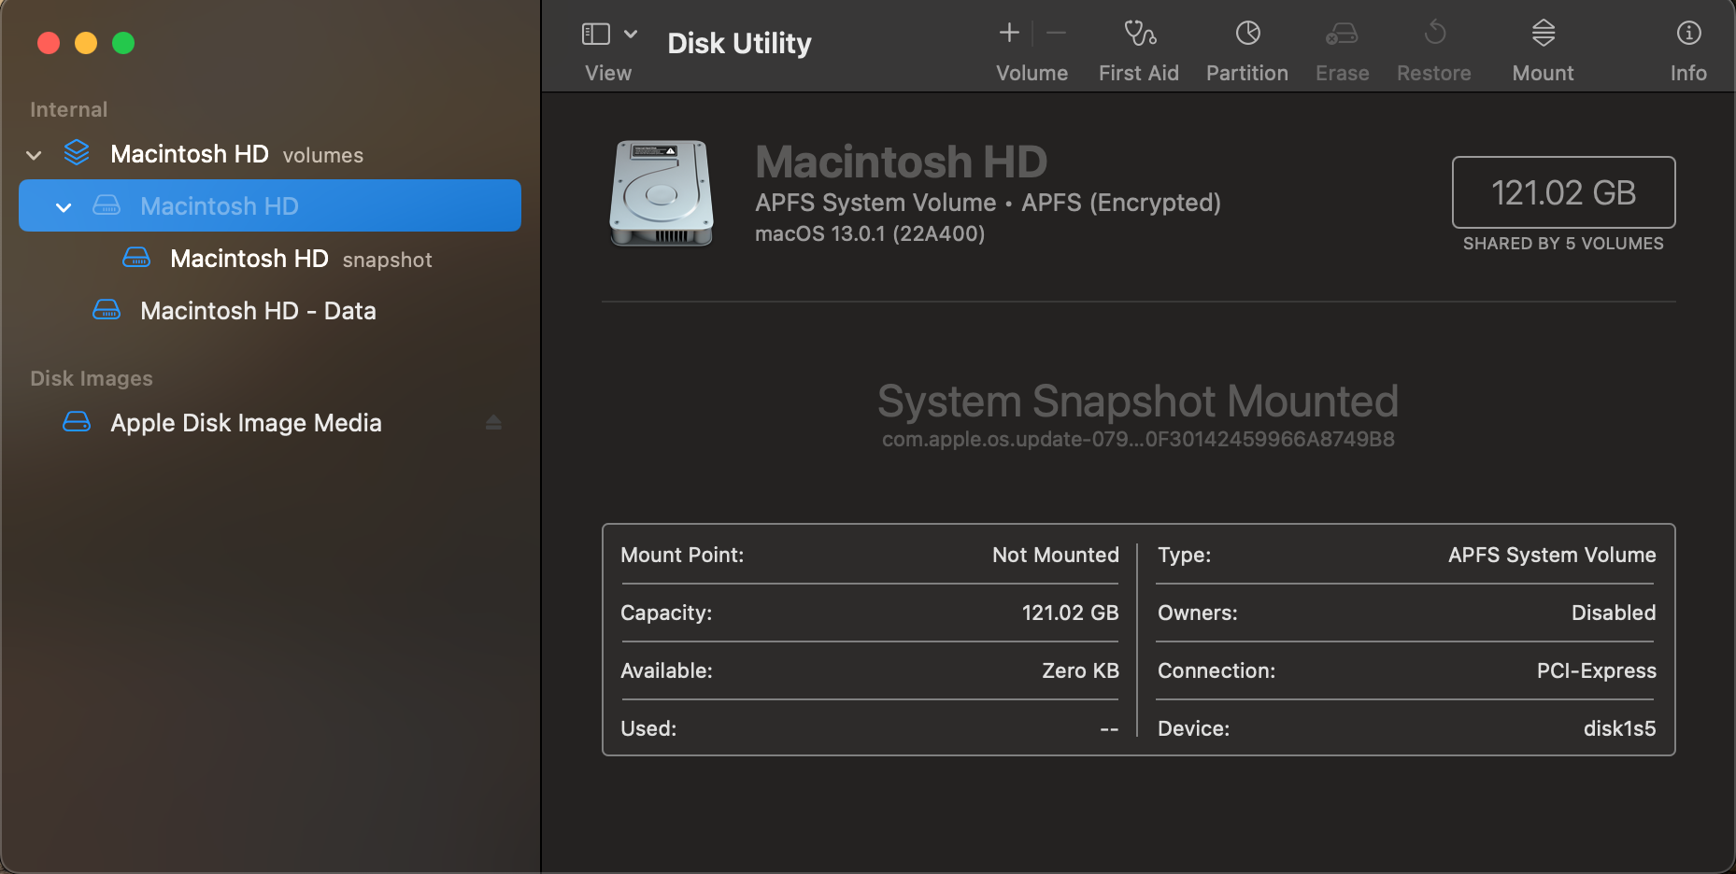Click the View toolbar label

[x=608, y=73]
